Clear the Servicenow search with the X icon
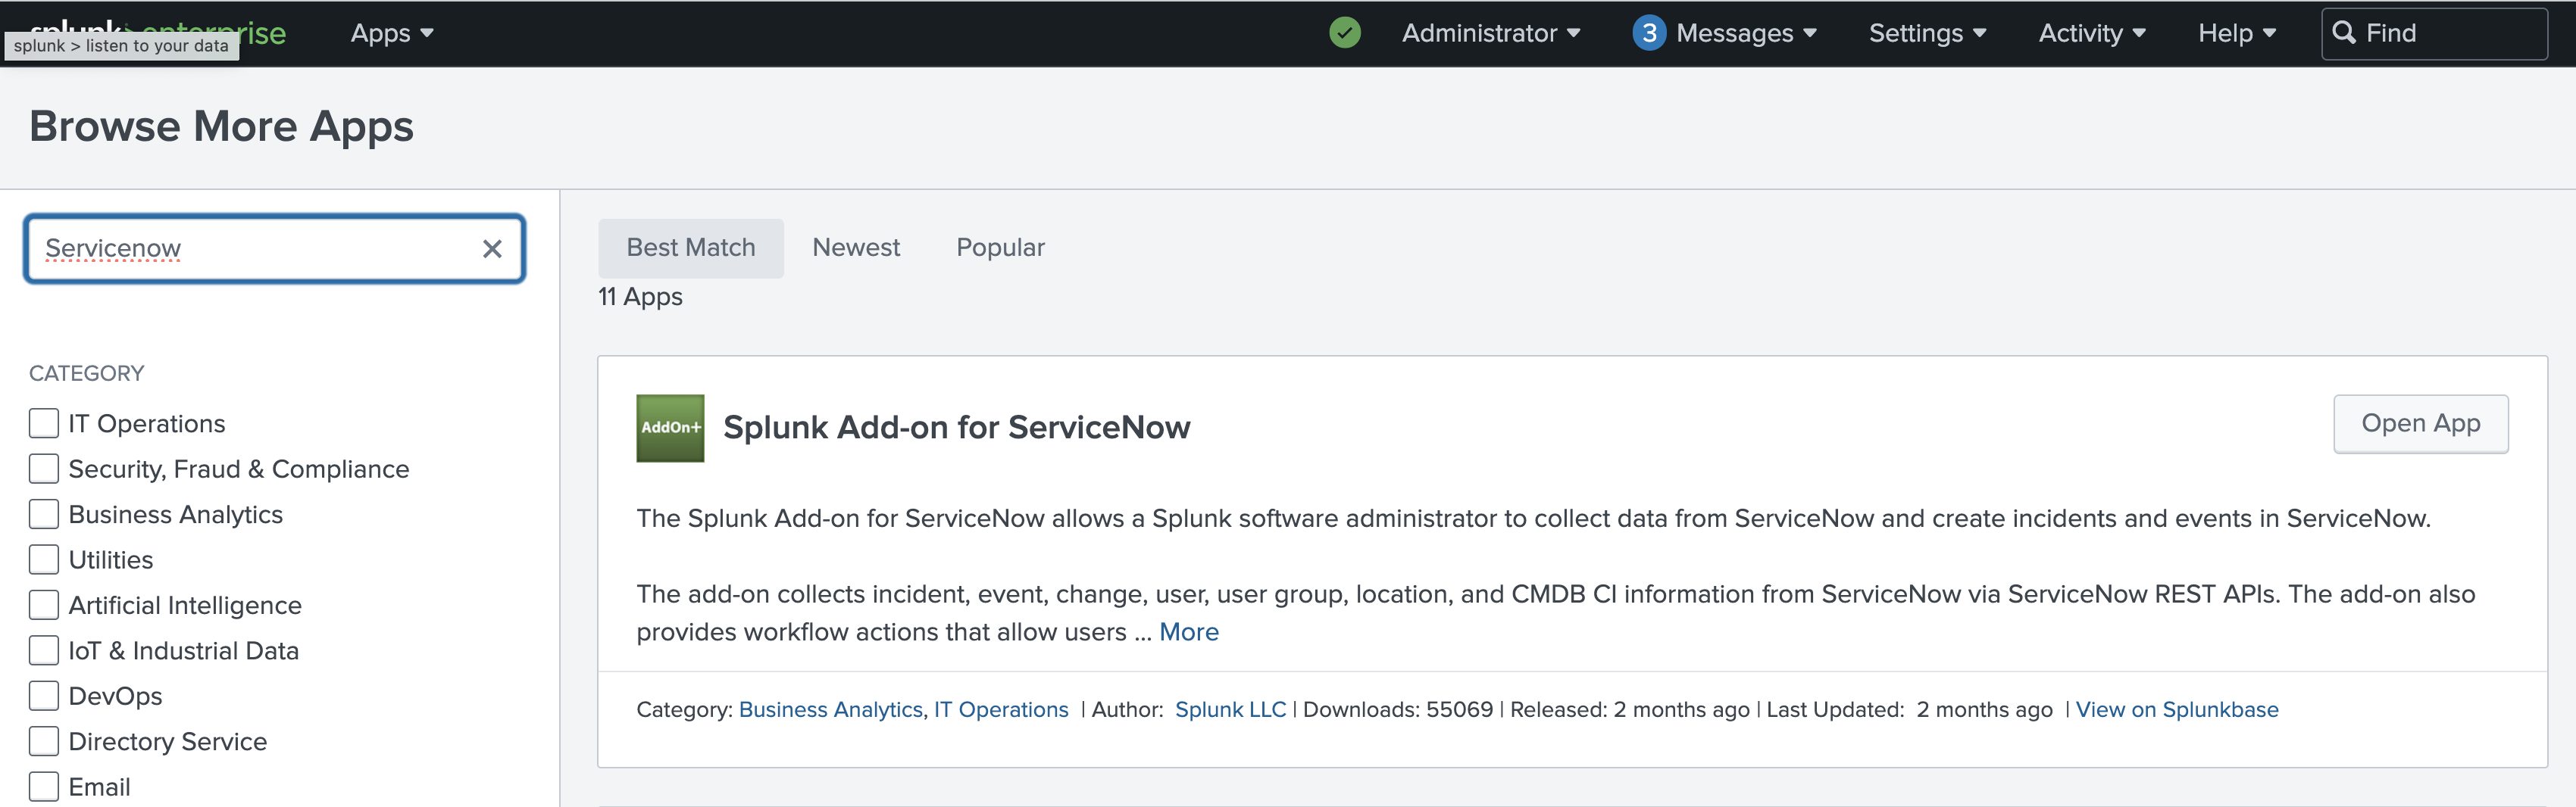The height and width of the screenshot is (807, 2576). pos(492,249)
